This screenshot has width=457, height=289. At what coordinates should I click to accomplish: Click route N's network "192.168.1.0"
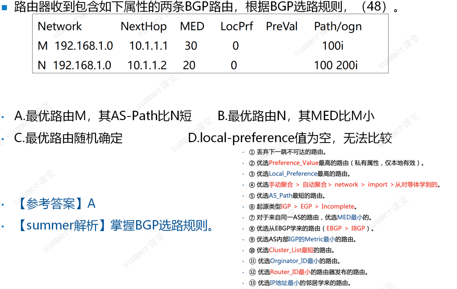click(82, 65)
